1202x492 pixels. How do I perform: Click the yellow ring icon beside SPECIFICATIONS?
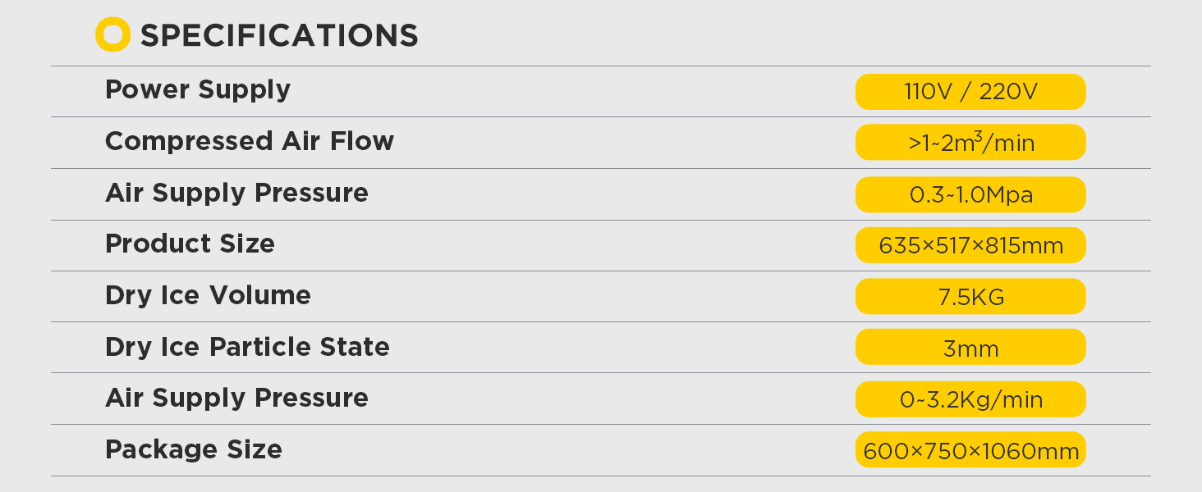pos(112,35)
